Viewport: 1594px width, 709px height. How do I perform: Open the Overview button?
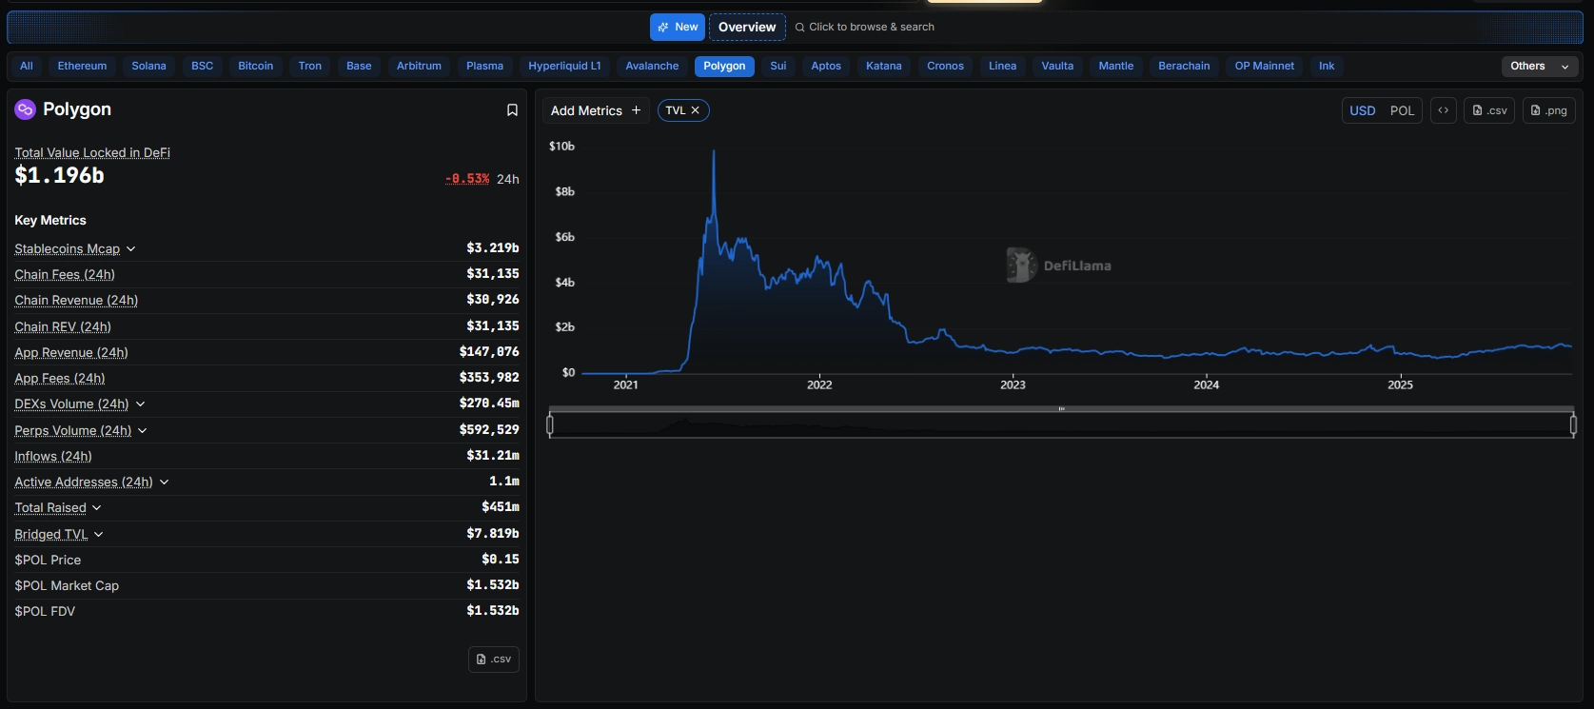click(x=747, y=28)
